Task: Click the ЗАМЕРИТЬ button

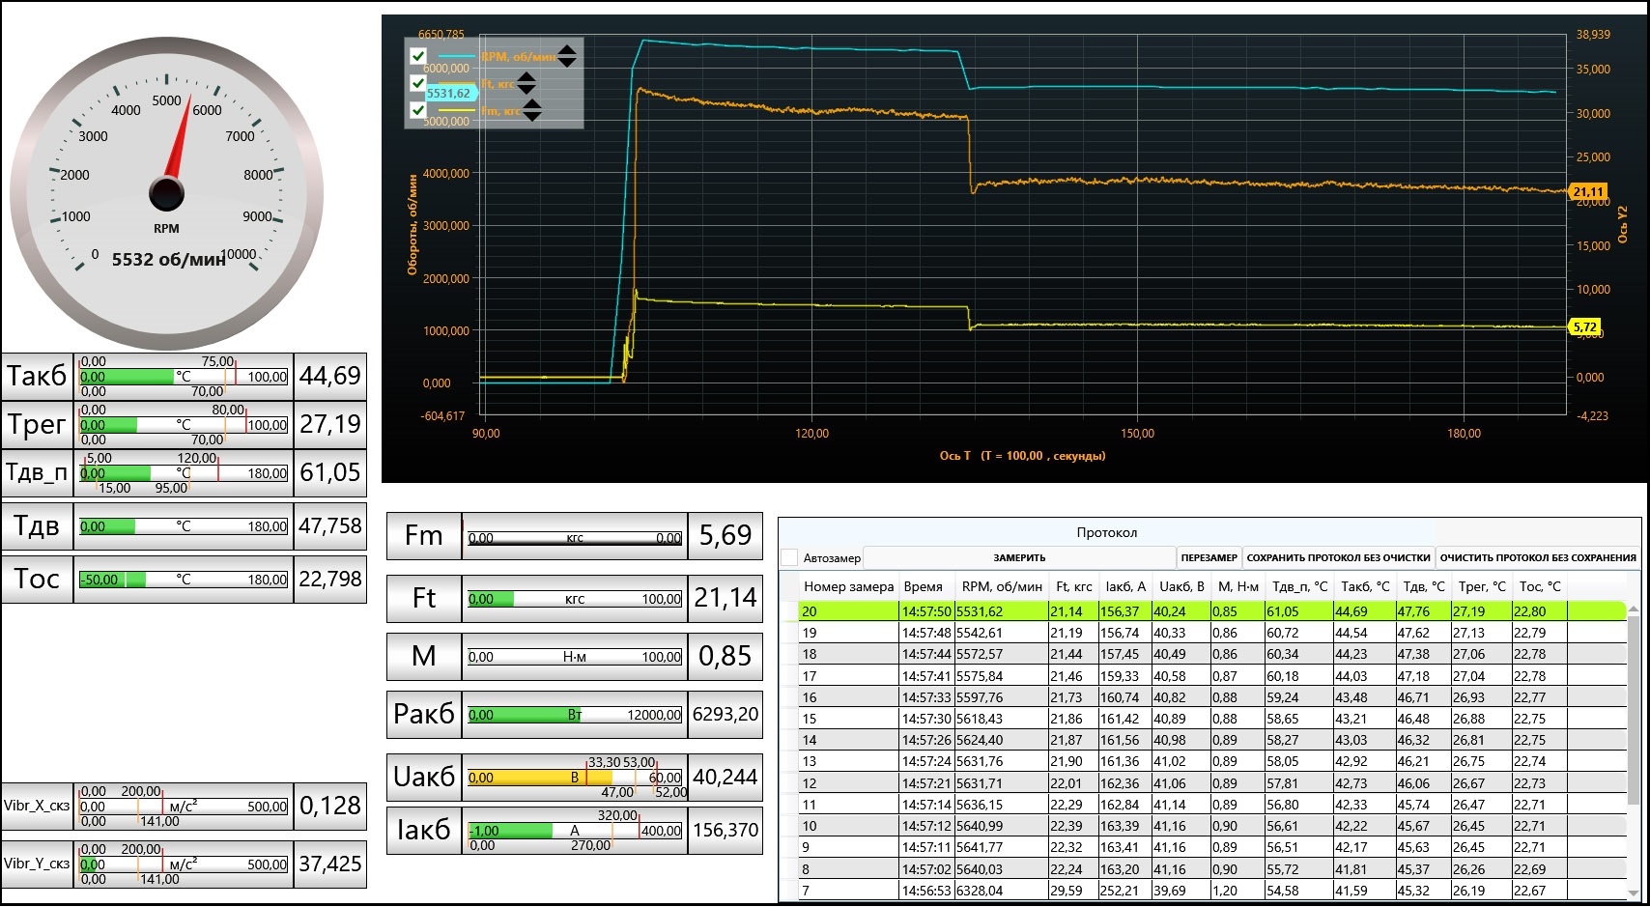Action: pos(1019,557)
